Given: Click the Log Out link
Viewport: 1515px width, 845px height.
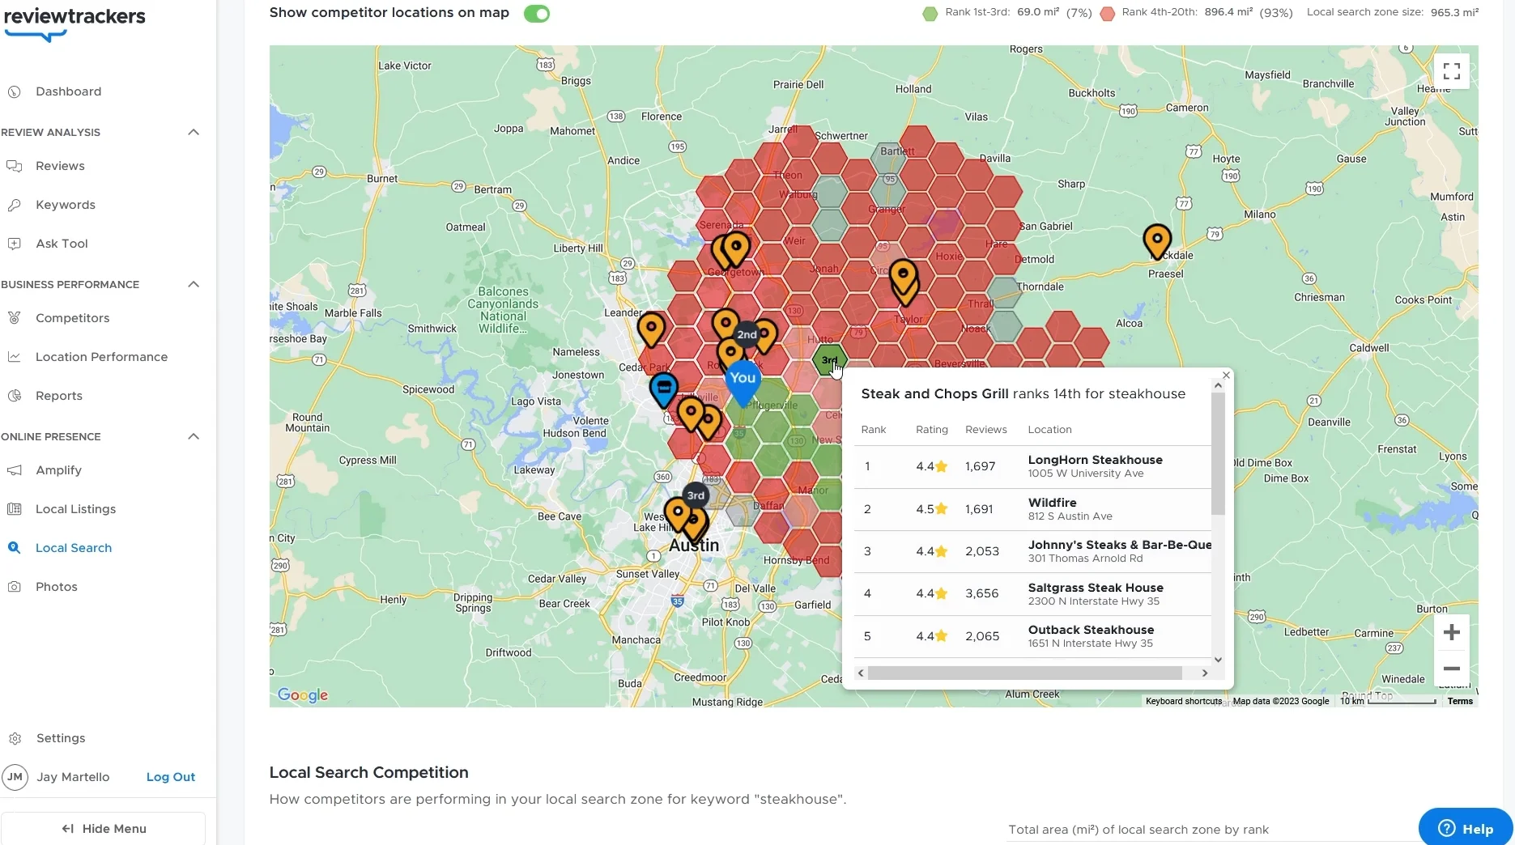Looking at the screenshot, I should [x=170, y=776].
